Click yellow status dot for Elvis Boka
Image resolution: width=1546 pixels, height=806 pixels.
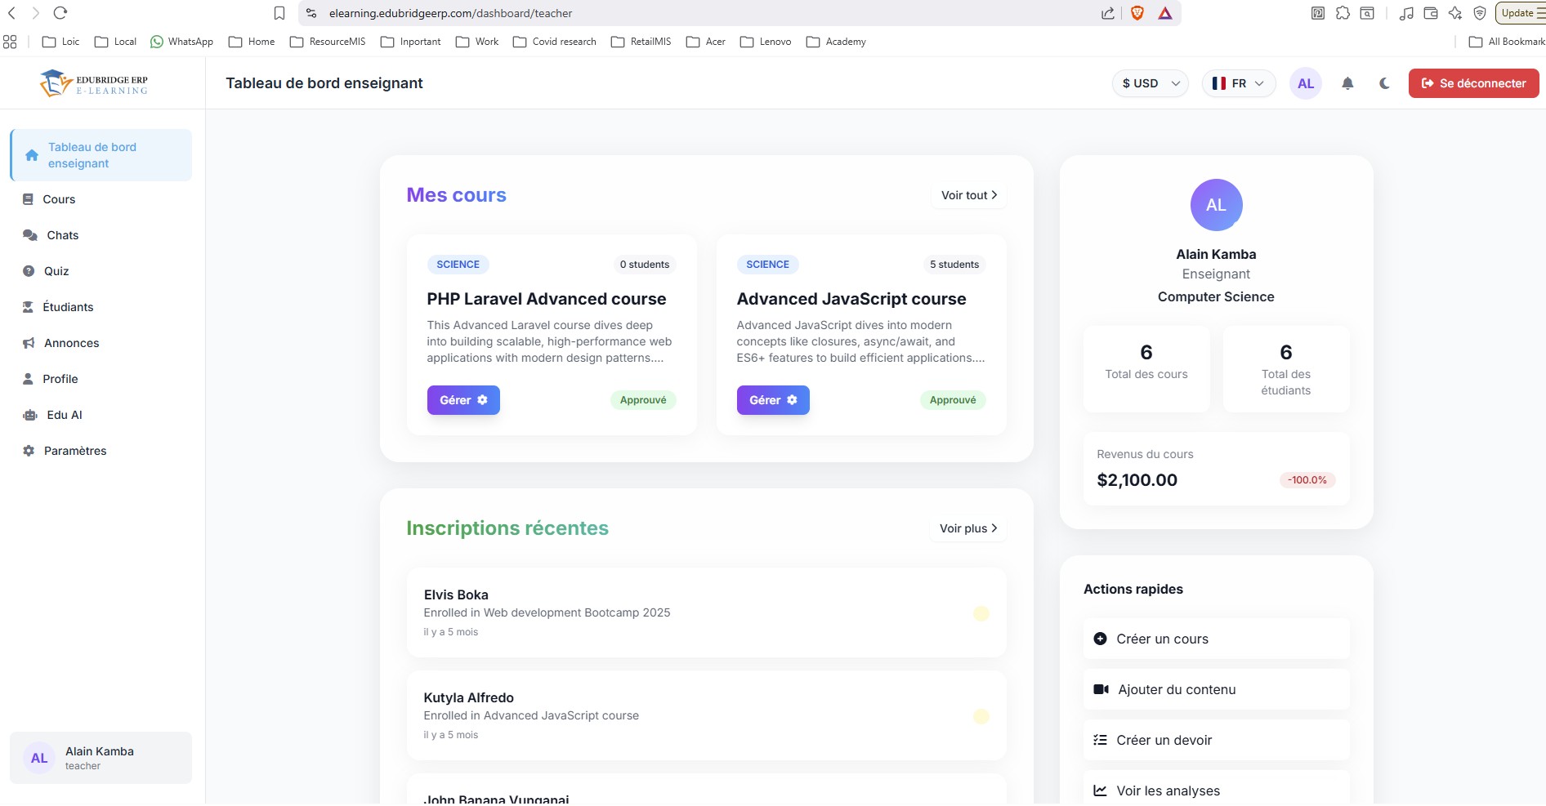981,613
